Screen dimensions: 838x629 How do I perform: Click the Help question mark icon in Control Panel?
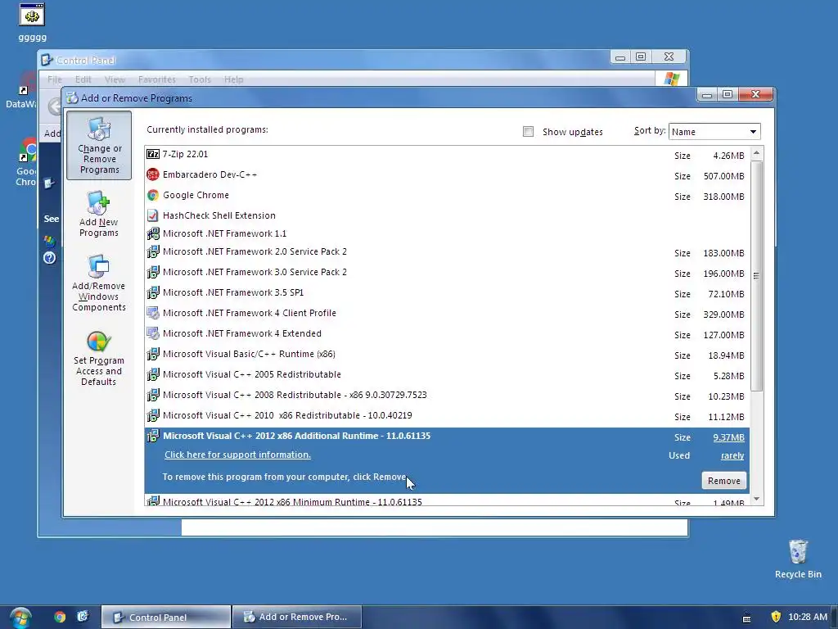(x=50, y=258)
